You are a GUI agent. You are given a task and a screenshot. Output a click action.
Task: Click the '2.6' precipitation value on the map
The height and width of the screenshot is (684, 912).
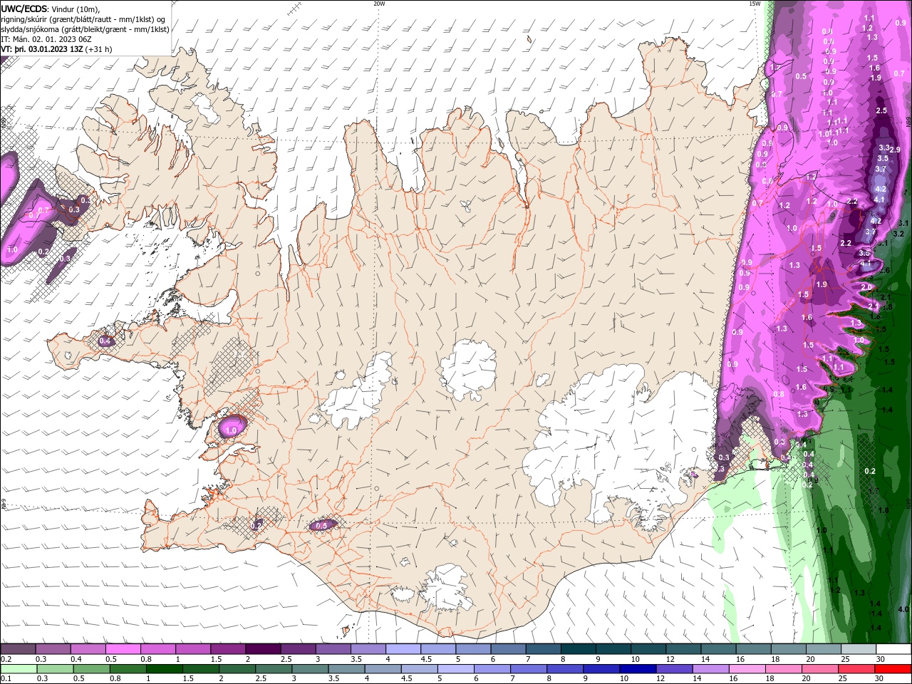point(885,271)
